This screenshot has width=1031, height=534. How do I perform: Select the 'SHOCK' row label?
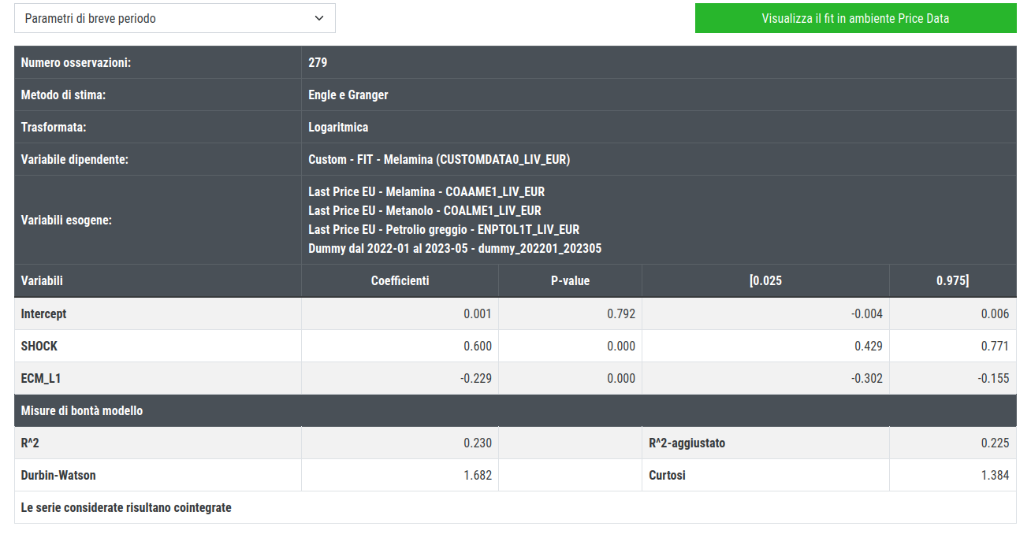click(x=39, y=346)
